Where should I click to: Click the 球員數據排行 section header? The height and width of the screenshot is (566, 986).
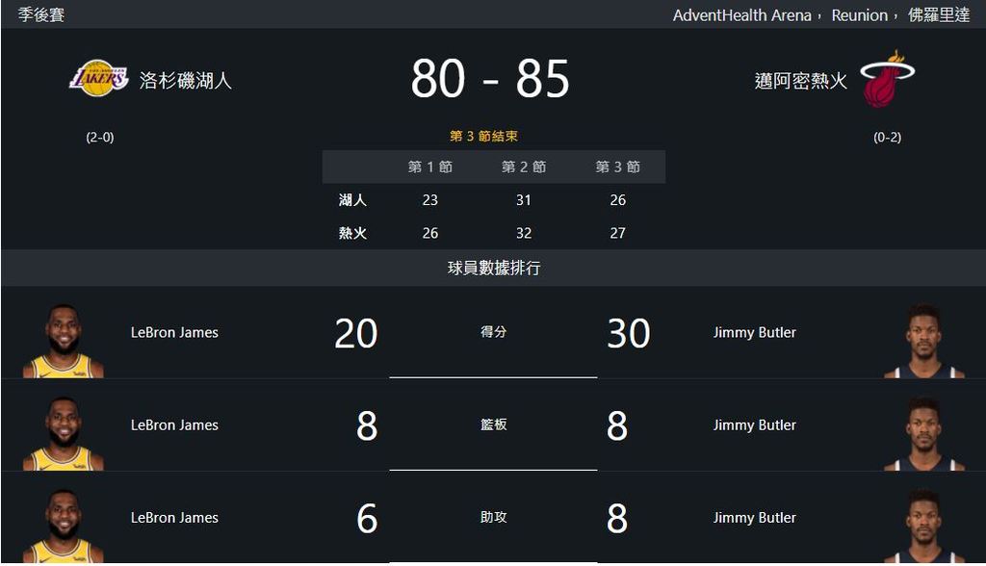pyautogui.click(x=494, y=268)
